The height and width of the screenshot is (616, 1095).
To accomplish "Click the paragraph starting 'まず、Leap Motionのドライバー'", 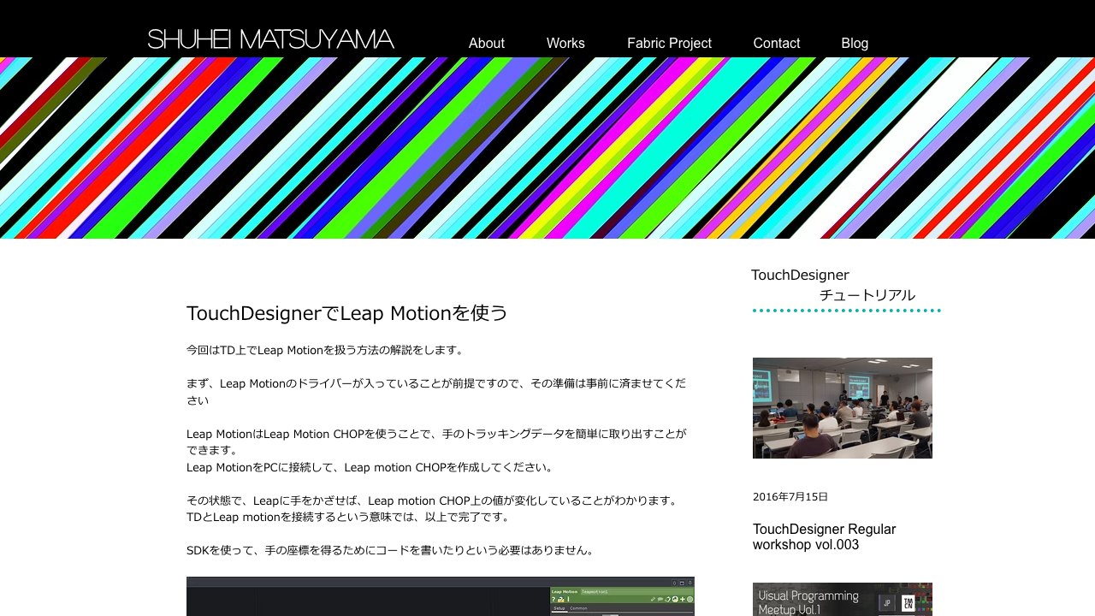I will pos(436,392).
